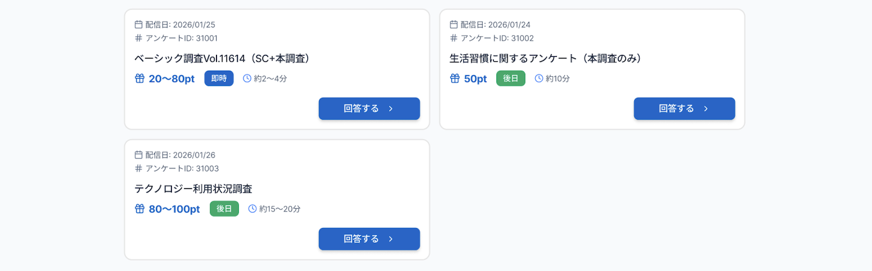This screenshot has height=271, width=872.
Task: Open the テクノロジー利用状況調査 survey title
Action: coord(193,189)
